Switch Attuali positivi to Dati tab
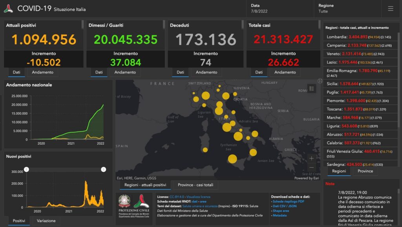 (16, 72)
